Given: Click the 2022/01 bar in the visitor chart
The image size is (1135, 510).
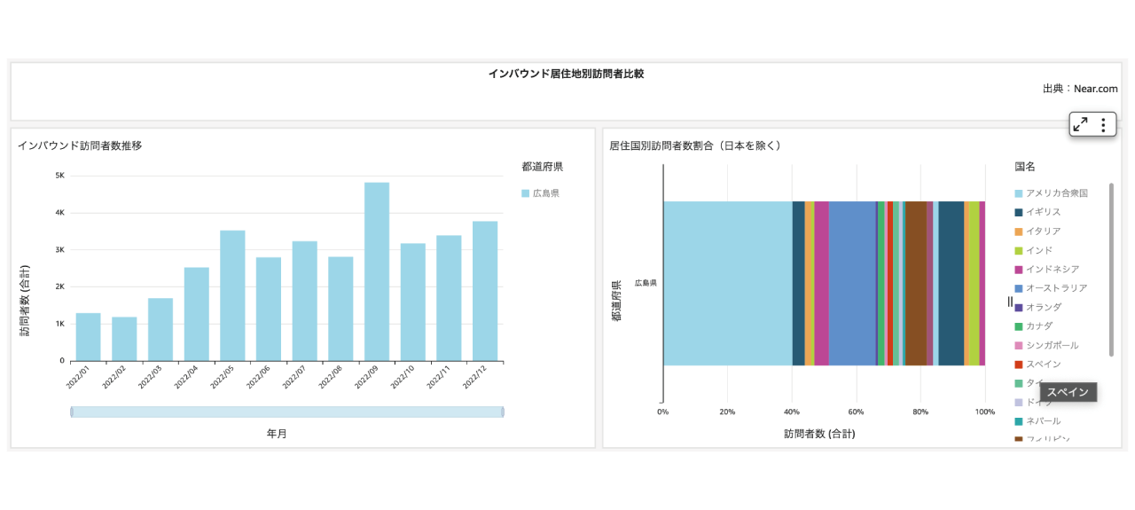Looking at the screenshot, I should point(88,337).
